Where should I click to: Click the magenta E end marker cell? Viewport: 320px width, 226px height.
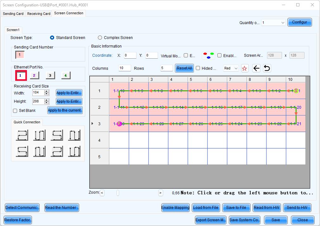[119, 124]
